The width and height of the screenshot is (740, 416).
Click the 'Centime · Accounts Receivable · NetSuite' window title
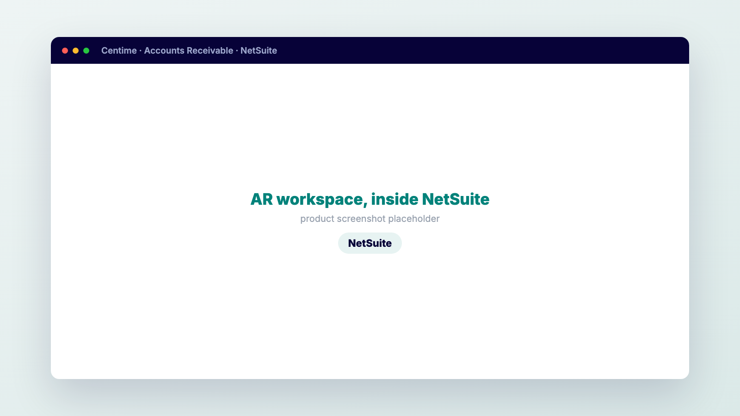click(189, 50)
